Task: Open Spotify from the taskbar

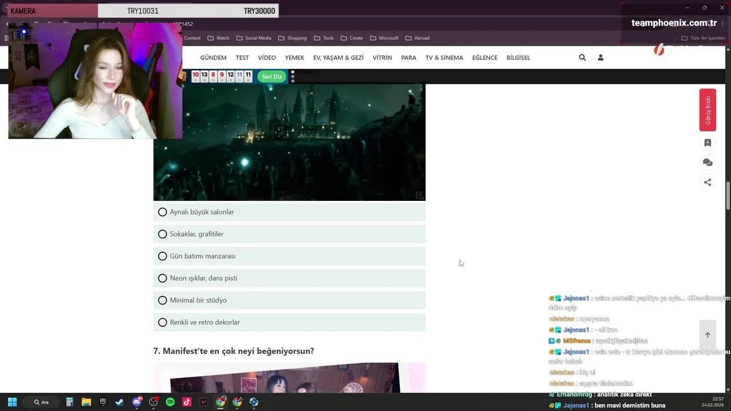Action: (x=170, y=402)
